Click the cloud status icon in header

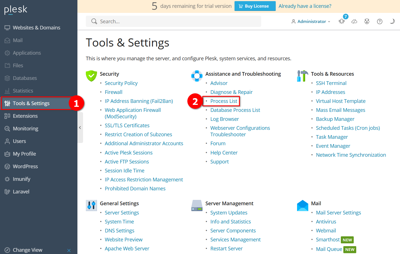tap(354, 21)
